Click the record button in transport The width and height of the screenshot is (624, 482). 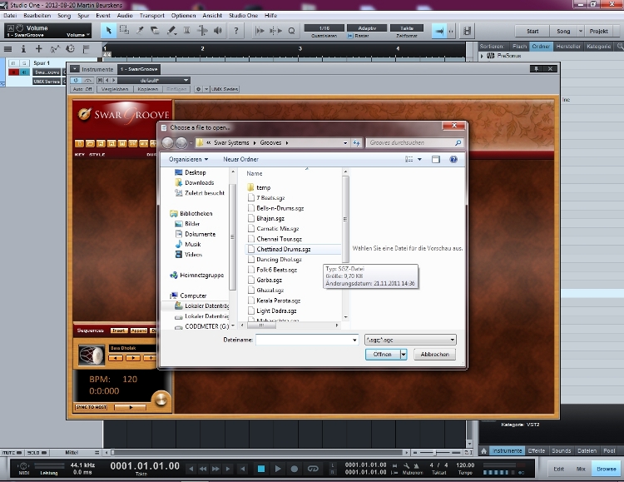pos(294,469)
